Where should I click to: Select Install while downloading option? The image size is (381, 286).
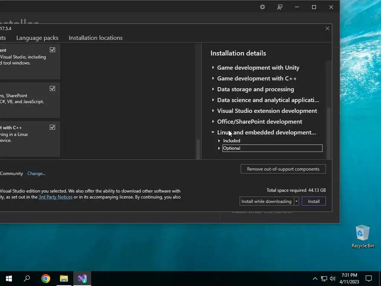[x=266, y=201]
